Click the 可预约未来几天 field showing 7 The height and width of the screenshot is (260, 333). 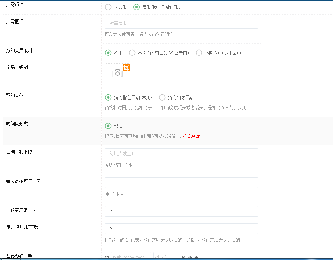(x=181, y=211)
